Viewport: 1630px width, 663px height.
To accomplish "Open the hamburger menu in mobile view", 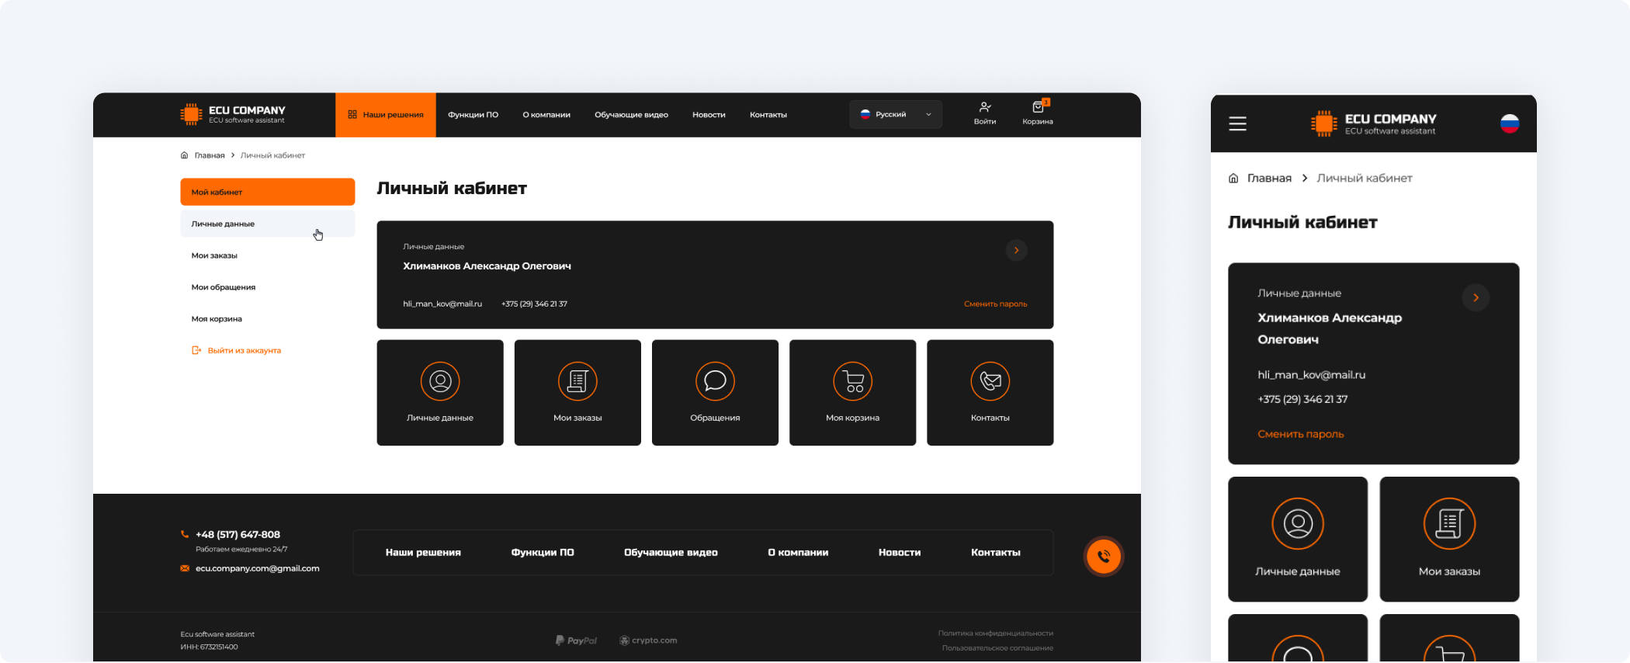I will pos(1238,123).
